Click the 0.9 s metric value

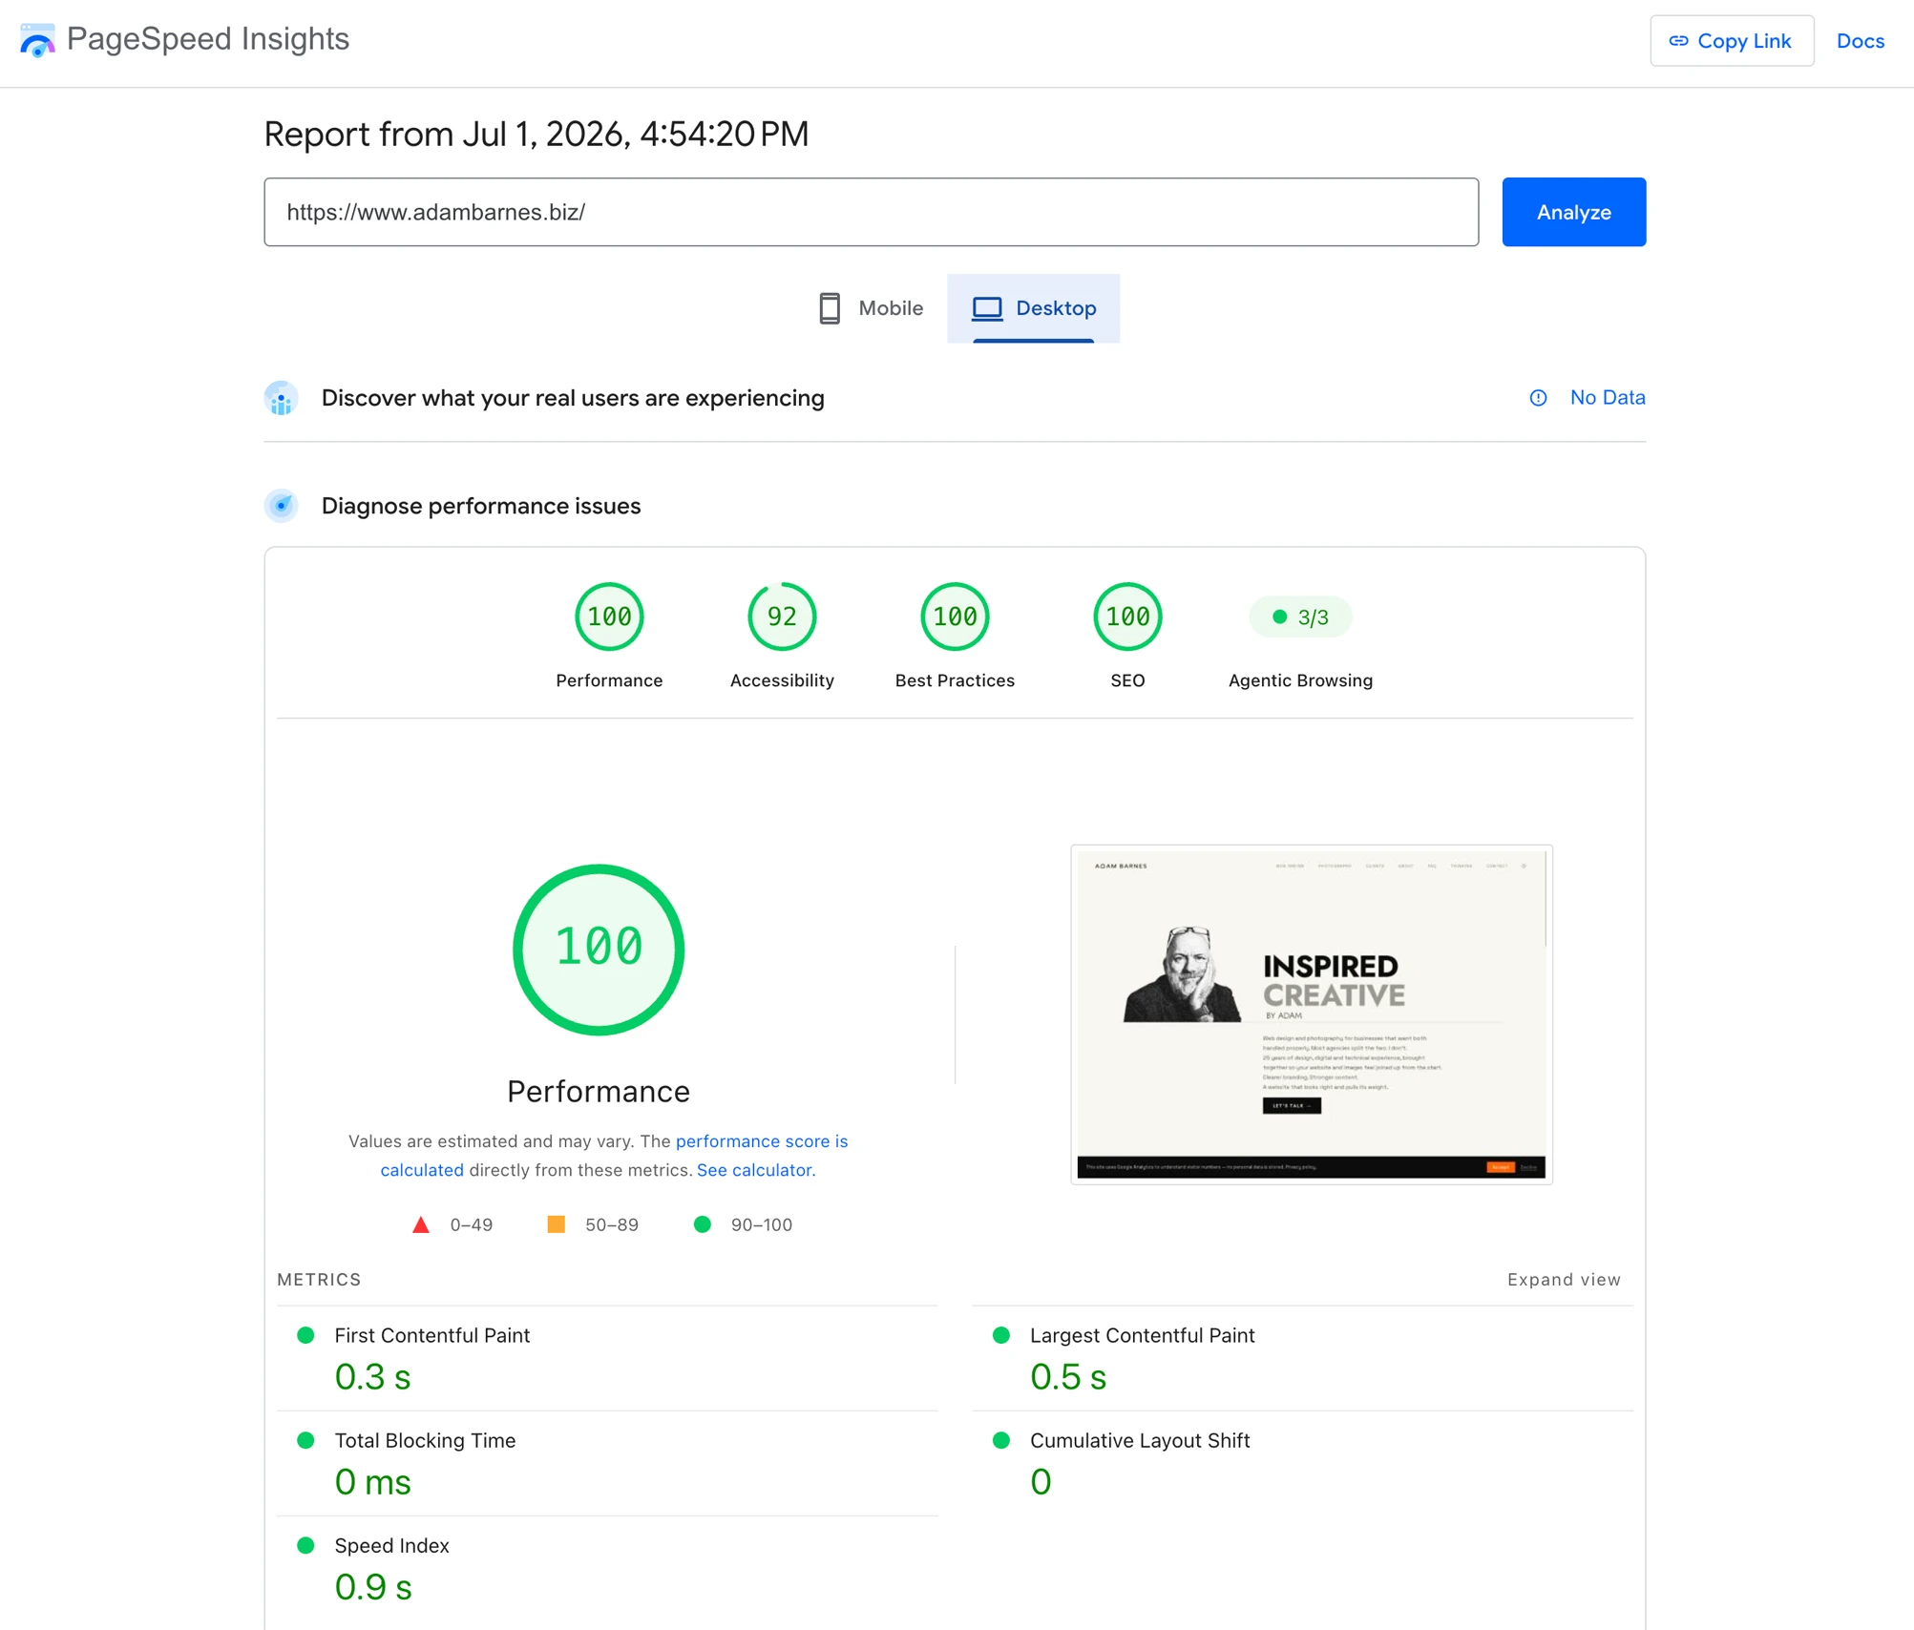[x=373, y=1587]
